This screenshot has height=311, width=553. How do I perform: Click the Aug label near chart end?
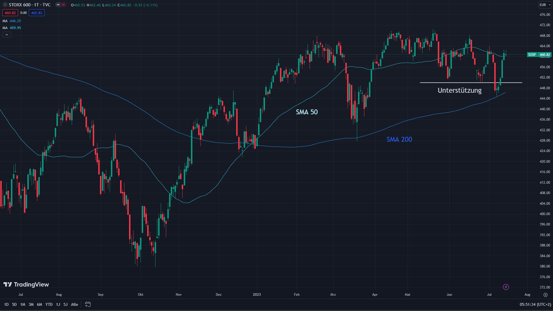tap(527, 295)
